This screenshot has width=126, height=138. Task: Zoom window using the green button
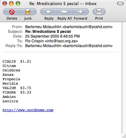coord(18,3)
